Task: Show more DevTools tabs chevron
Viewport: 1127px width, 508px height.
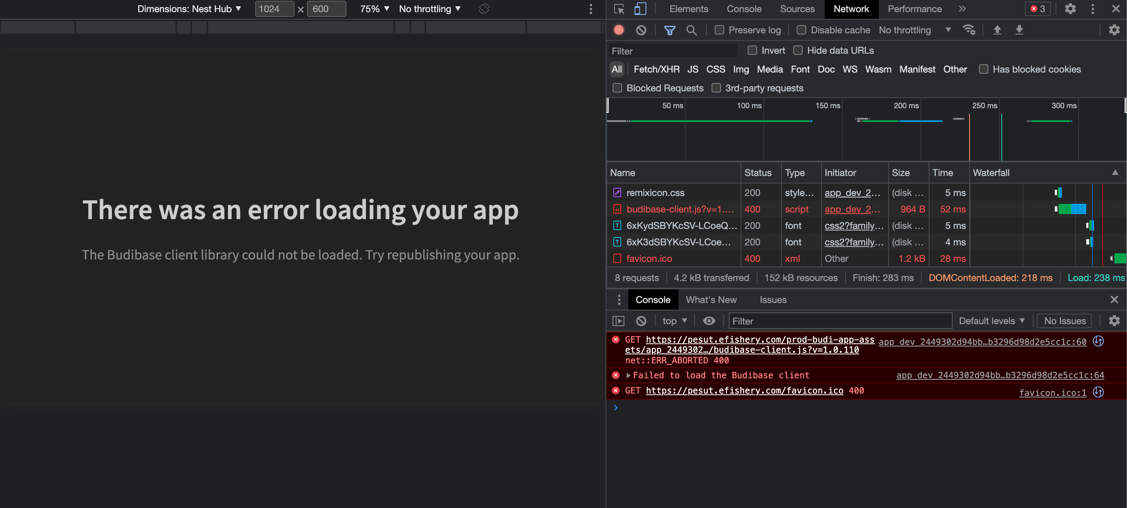Action: pyautogui.click(x=962, y=9)
